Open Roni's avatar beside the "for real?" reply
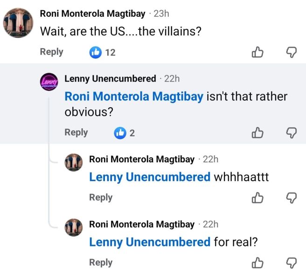Viewport: 306px width, 279px height. click(x=73, y=228)
